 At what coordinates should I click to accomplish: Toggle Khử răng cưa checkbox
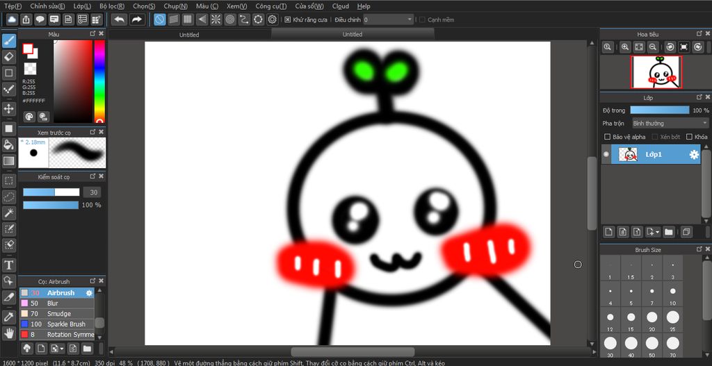(287, 19)
